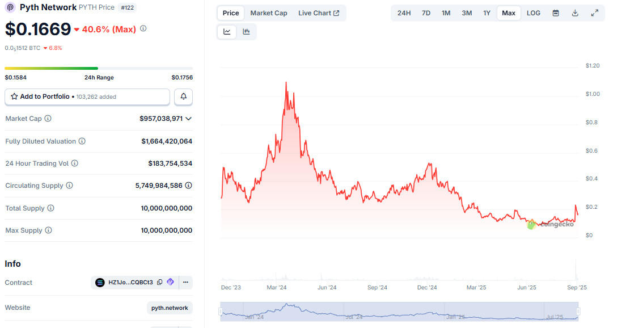The height and width of the screenshot is (328, 626).
Task: Click the star icon in Add to Portfolio
Action: [x=14, y=96]
